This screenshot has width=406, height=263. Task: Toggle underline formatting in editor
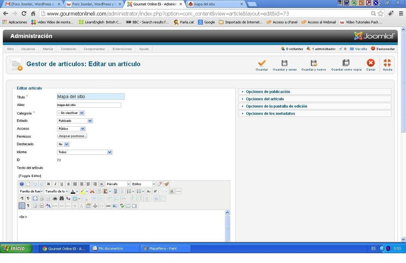pyautogui.click(x=62, y=184)
